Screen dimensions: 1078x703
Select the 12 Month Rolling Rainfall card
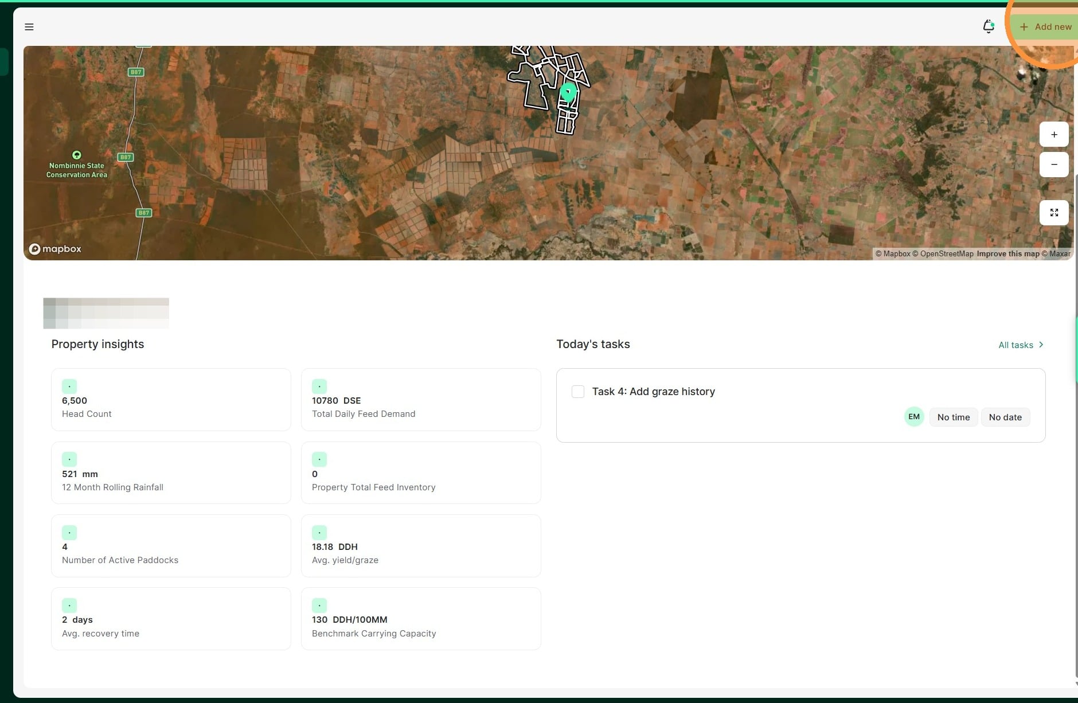[171, 473]
